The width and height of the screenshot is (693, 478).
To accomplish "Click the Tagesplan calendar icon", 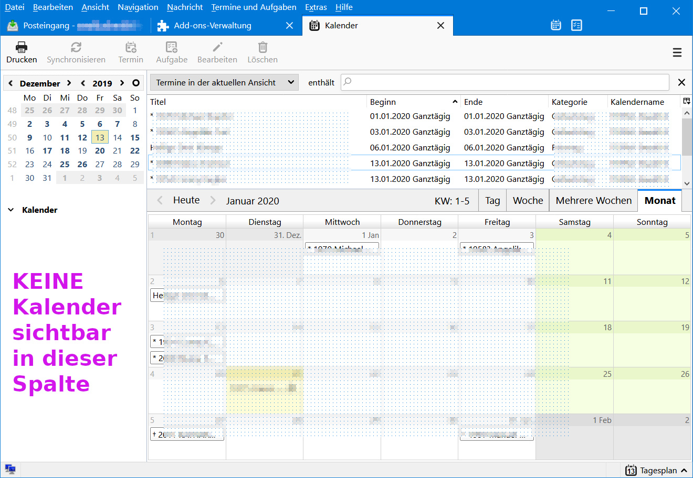I will 631,470.
